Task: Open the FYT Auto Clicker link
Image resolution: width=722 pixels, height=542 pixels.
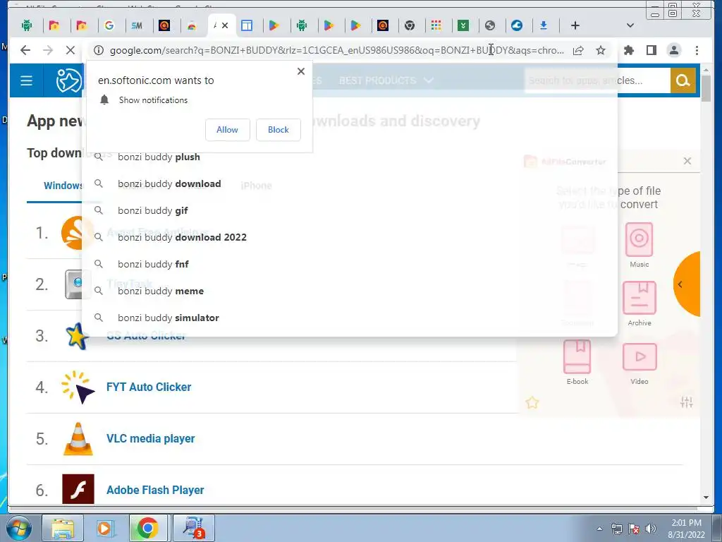Action: [148, 387]
